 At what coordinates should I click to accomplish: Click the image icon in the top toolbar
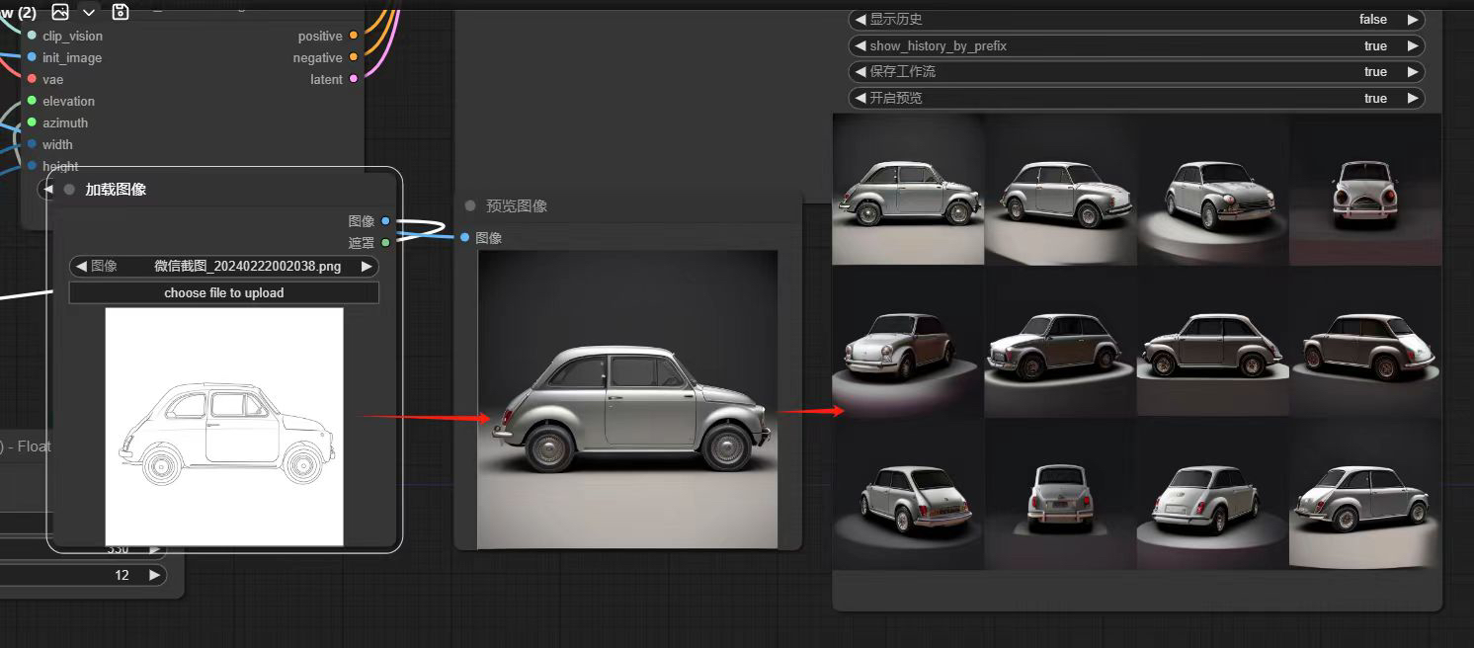[x=59, y=12]
